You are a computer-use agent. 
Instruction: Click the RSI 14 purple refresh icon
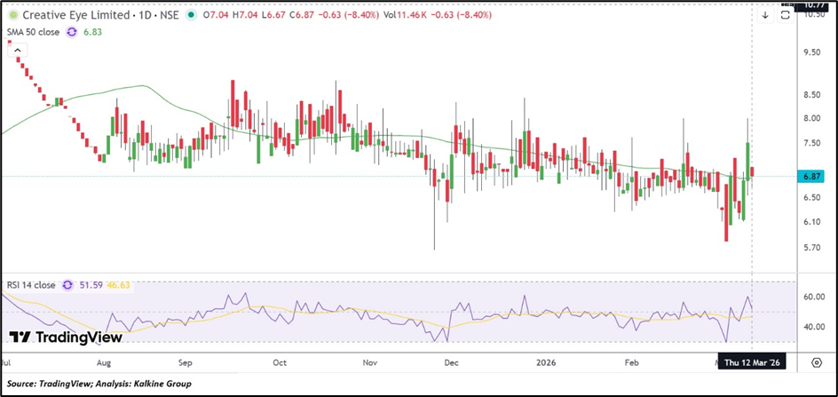[65, 285]
